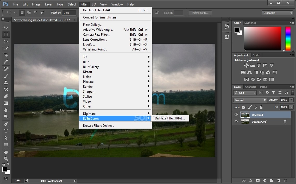This screenshot has height=184, width=296.
Task: Hide the Background layer
Action: (x=236, y=121)
